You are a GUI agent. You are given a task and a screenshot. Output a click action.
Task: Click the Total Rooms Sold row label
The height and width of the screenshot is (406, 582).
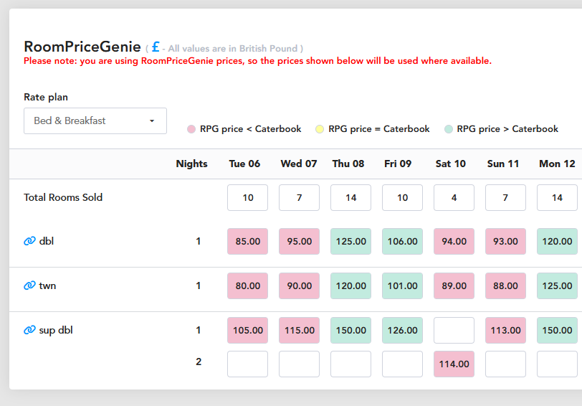[63, 197]
